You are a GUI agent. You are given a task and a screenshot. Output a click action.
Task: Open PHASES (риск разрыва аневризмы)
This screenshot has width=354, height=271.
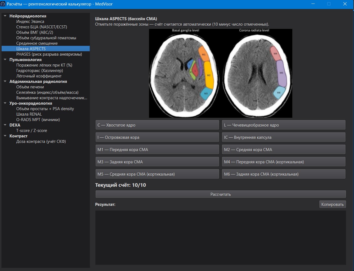tap(49, 54)
